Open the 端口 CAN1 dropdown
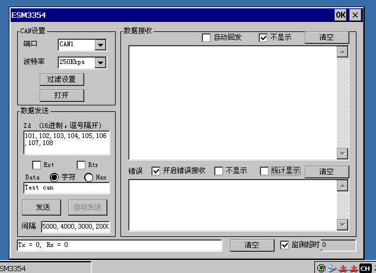The width and height of the screenshot is (376, 273). (100, 45)
